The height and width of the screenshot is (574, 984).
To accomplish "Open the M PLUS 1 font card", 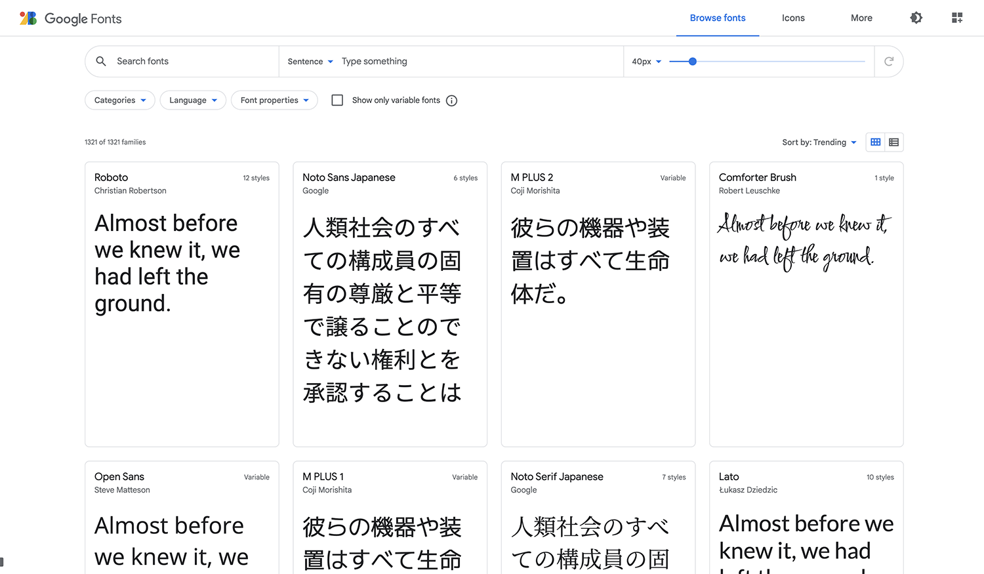I will pos(390,518).
